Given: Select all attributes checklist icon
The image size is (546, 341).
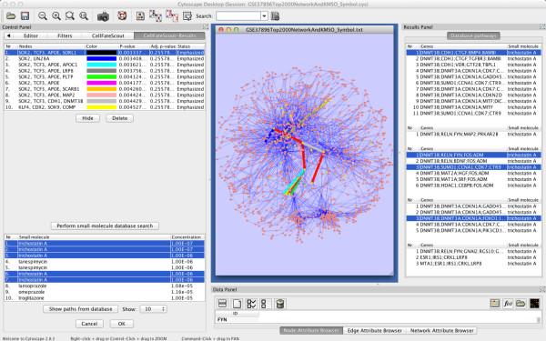Looking at the screenshot, I should click(251, 304).
